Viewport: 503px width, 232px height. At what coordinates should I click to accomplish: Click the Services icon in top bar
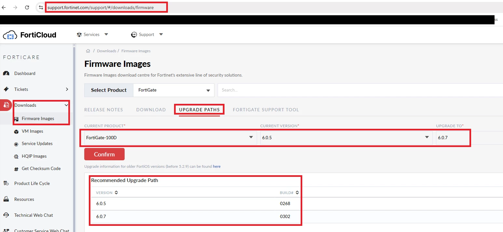(x=79, y=34)
